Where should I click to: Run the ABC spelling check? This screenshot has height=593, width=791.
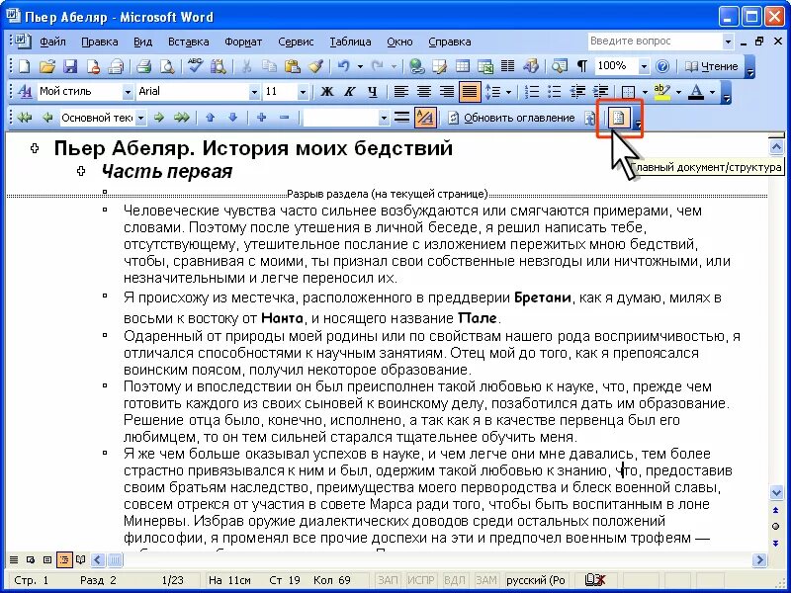tap(195, 66)
